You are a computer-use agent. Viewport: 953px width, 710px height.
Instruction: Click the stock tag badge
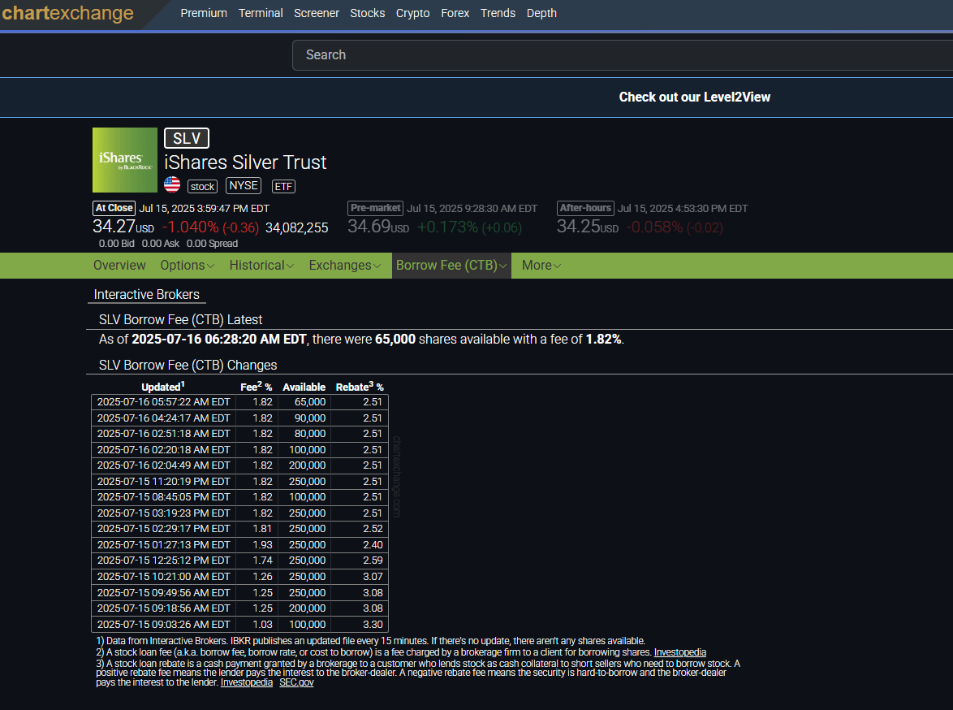(202, 186)
